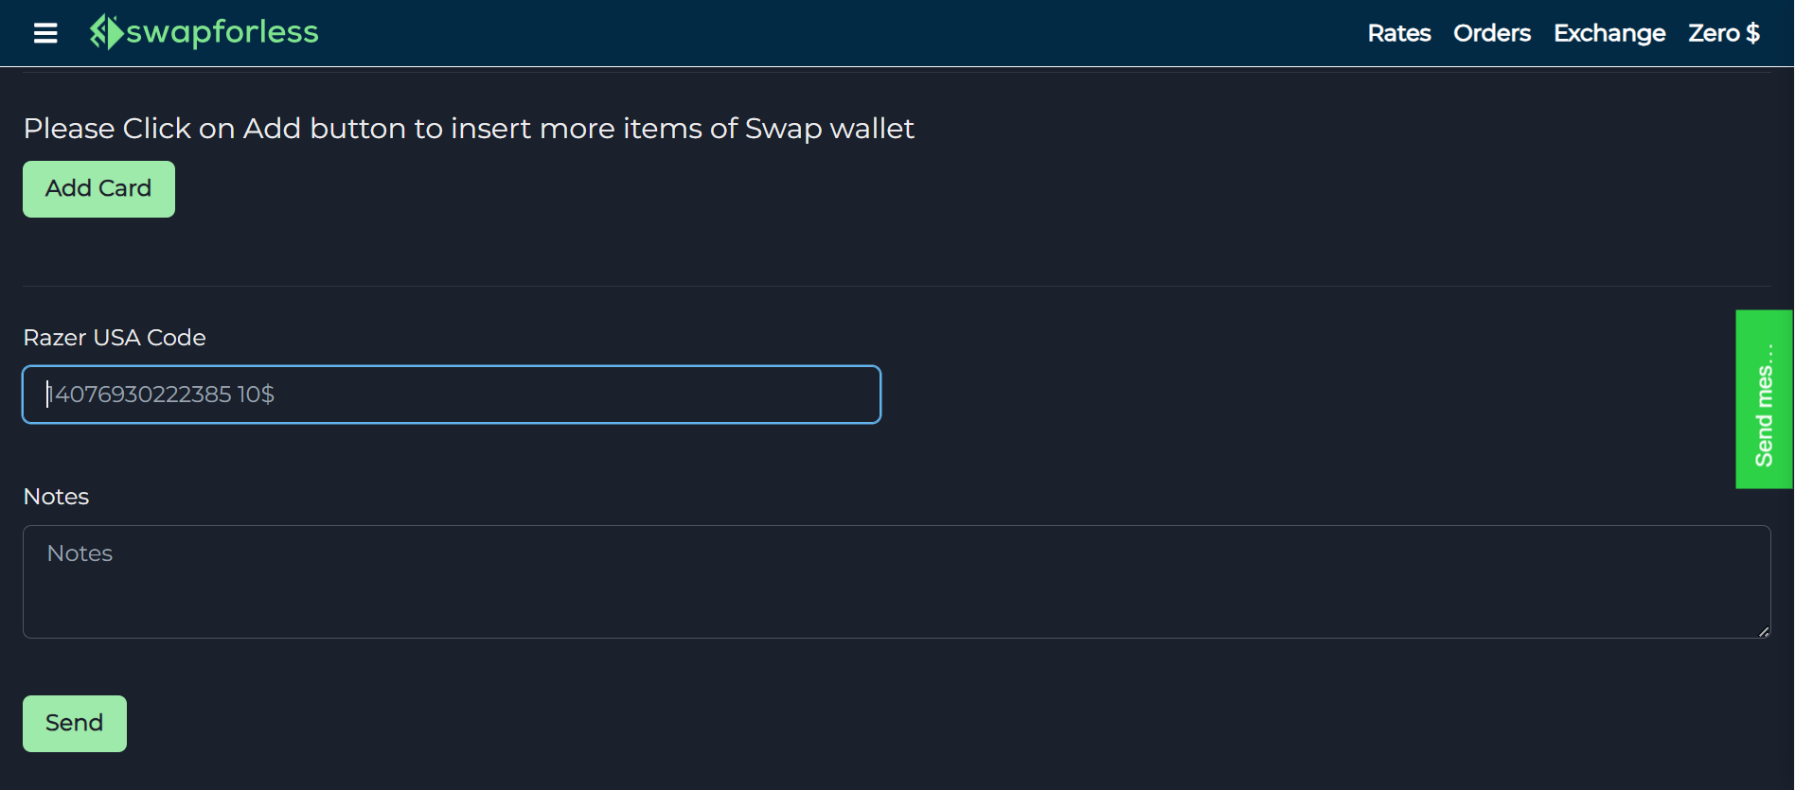
Task: Open the Rates page
Action: 1398,33
